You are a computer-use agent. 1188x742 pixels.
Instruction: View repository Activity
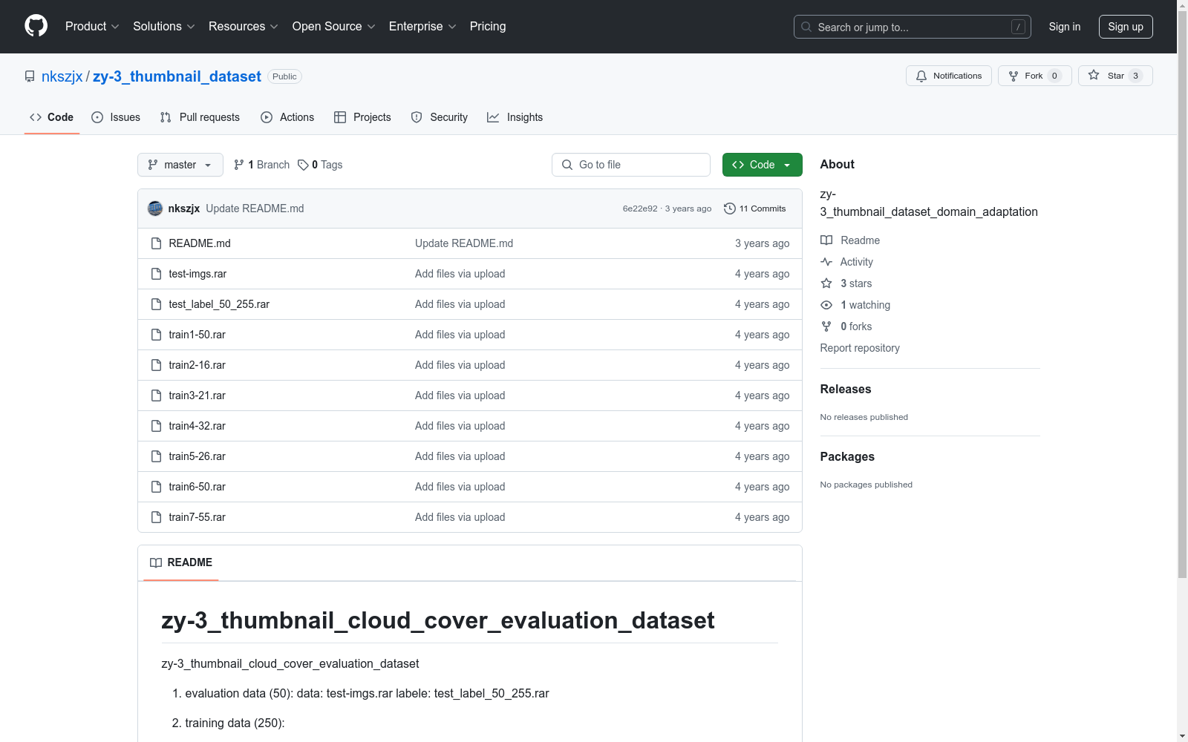(x=846, y=262)
